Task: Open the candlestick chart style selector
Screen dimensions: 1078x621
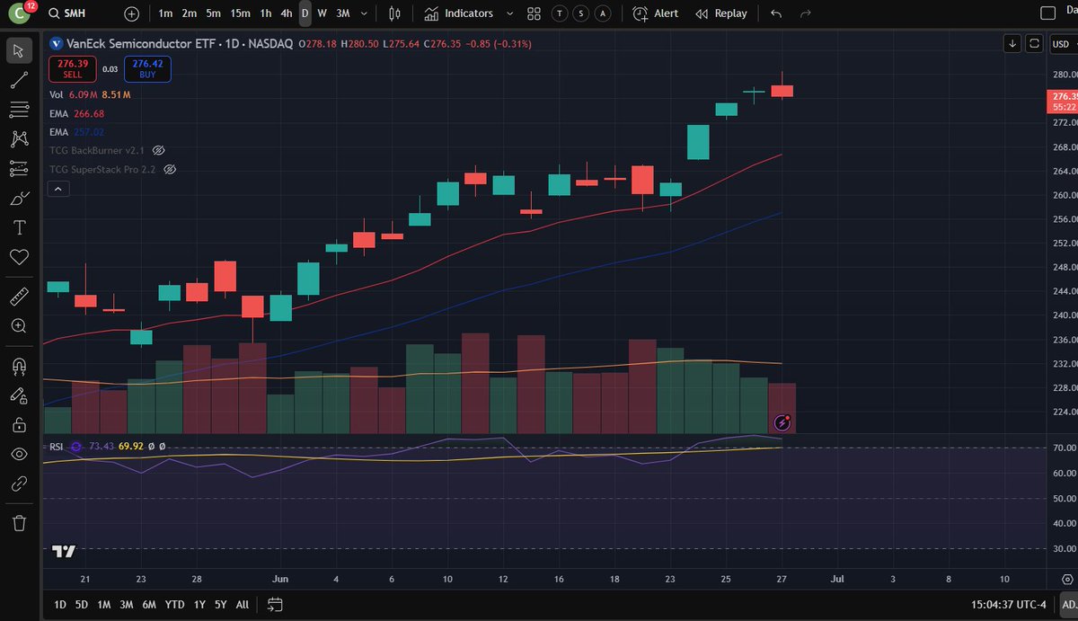Action: (x=394, y=13)
